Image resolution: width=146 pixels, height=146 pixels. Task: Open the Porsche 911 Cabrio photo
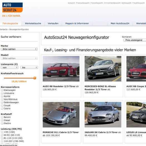(x=61, y=115)
